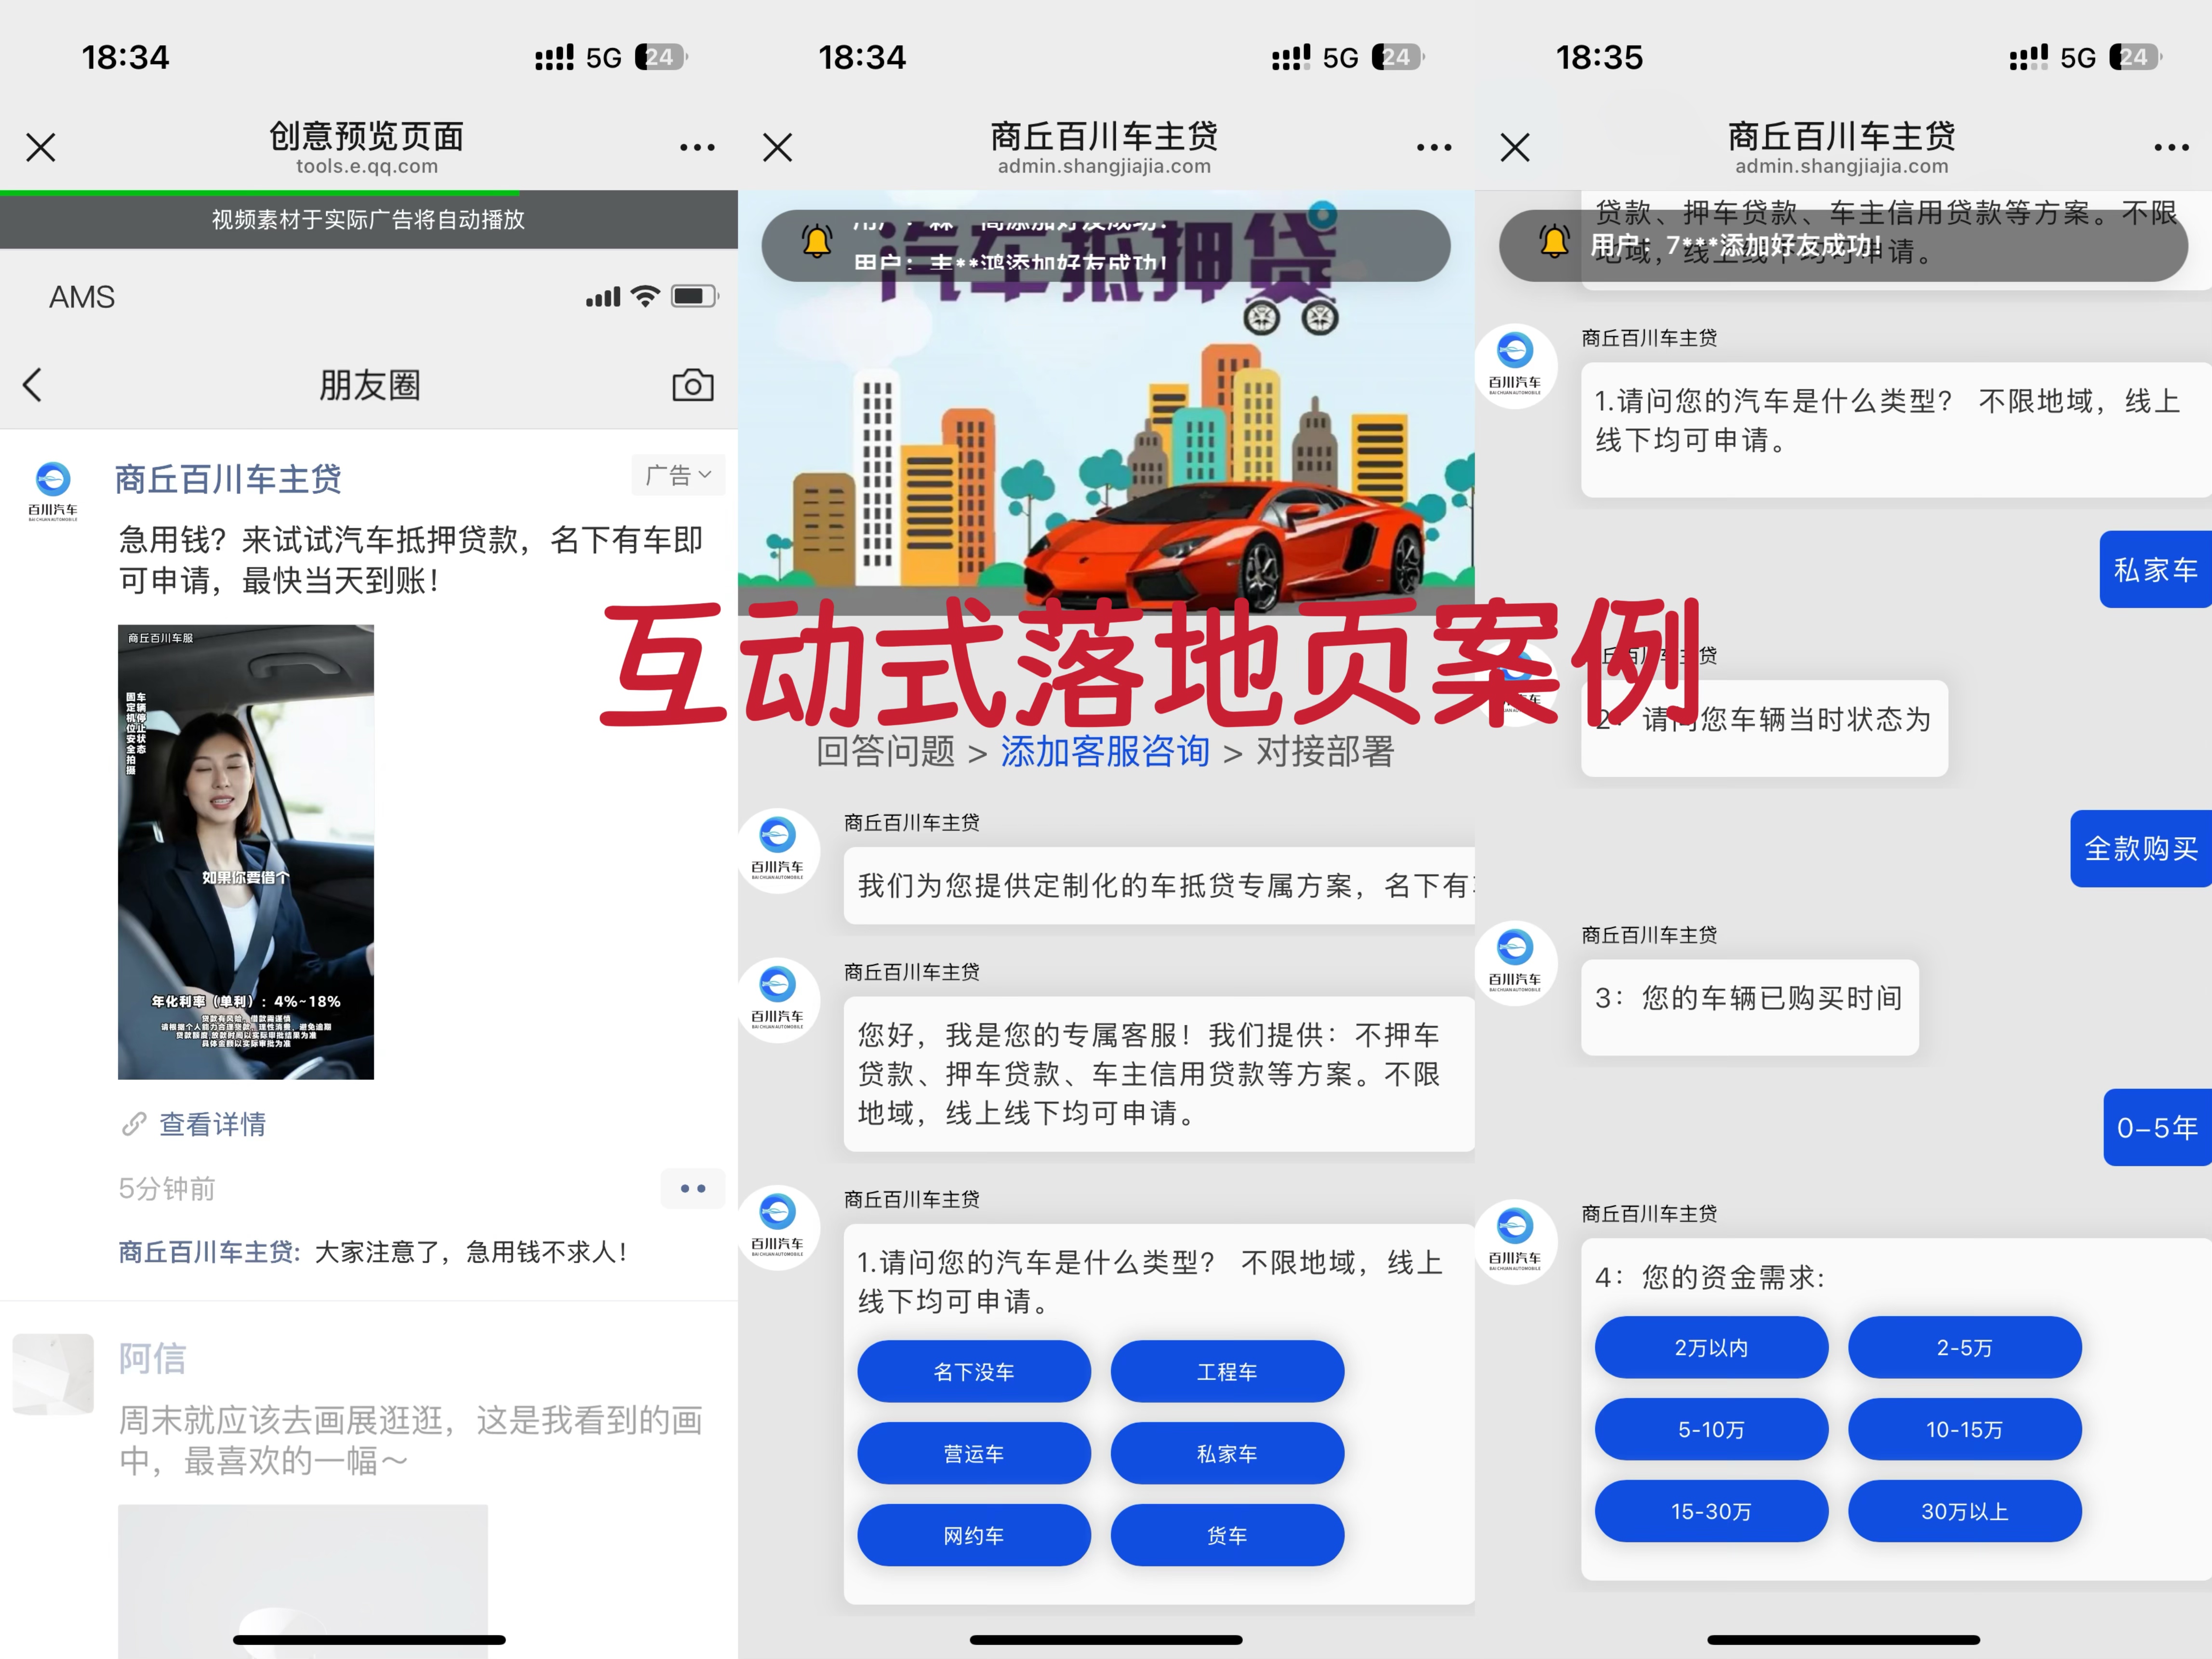Screen dimensions: 2212x1659
Task: Pick the 30万以上 funding amount
Action: [1964, 1511]
